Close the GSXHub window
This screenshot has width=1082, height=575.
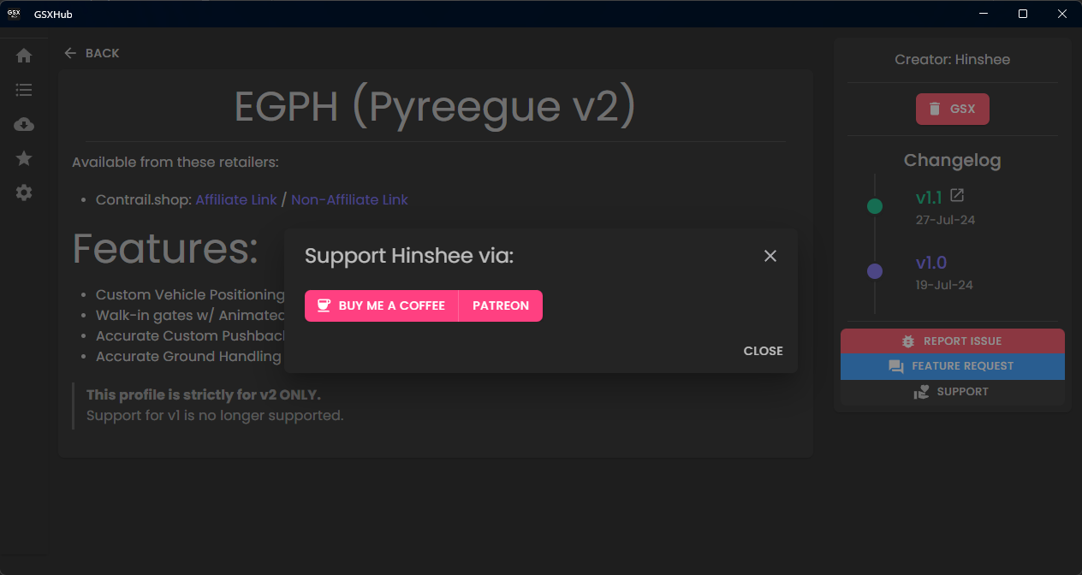tap(1062, 14)
